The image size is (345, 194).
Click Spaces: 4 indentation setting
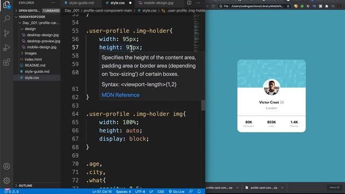coord(123,192)
